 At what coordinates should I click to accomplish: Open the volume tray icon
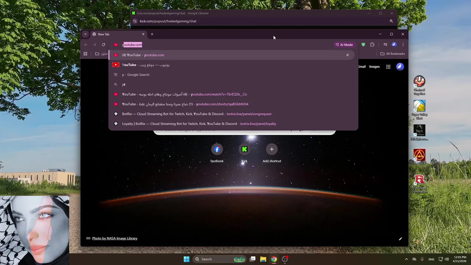click(447, 259)
